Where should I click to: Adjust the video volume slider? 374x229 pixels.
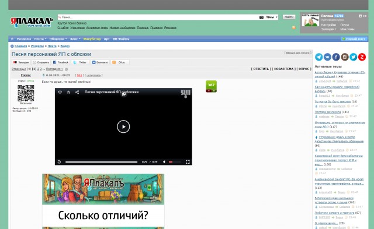[175, 162]
